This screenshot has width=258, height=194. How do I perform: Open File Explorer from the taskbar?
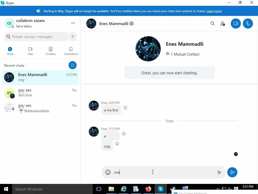(x=111, y=189)
